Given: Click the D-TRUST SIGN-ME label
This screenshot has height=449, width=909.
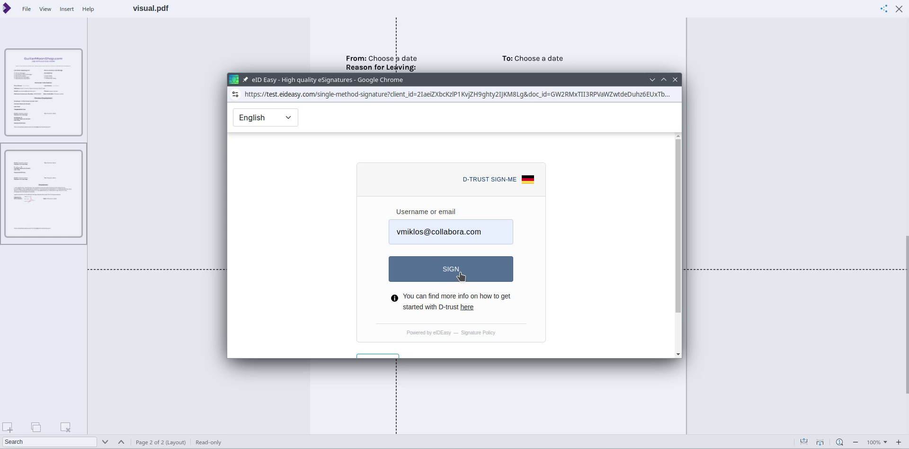Looking at the screenshot, I should [490, 180].
